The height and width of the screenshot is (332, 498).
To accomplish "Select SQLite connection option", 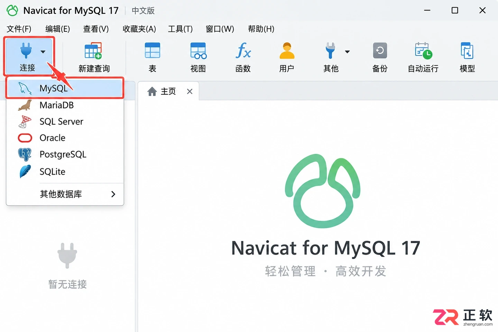I will pyautogui.click(x=65, y=172).
